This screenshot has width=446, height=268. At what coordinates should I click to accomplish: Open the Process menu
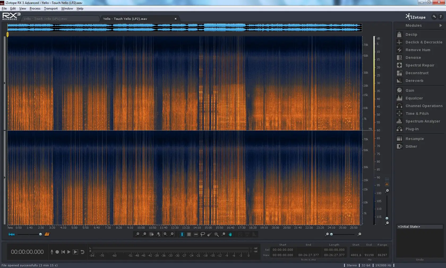(x=35, y=8)
